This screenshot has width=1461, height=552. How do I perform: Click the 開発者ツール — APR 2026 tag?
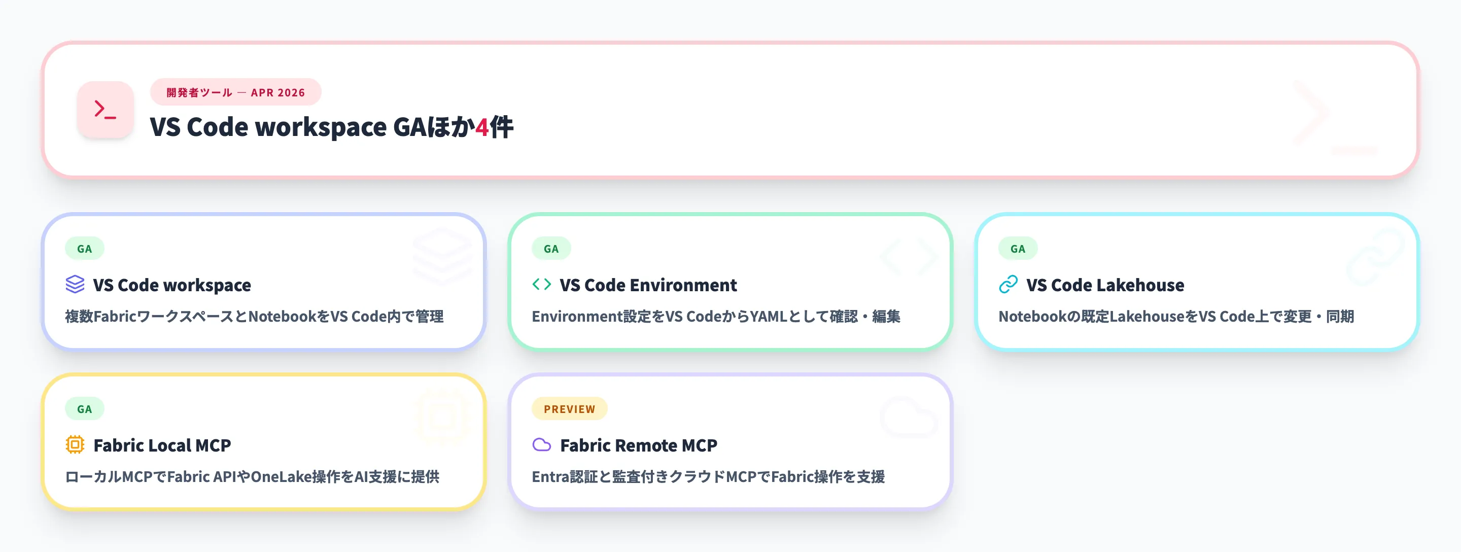point(235,92)
